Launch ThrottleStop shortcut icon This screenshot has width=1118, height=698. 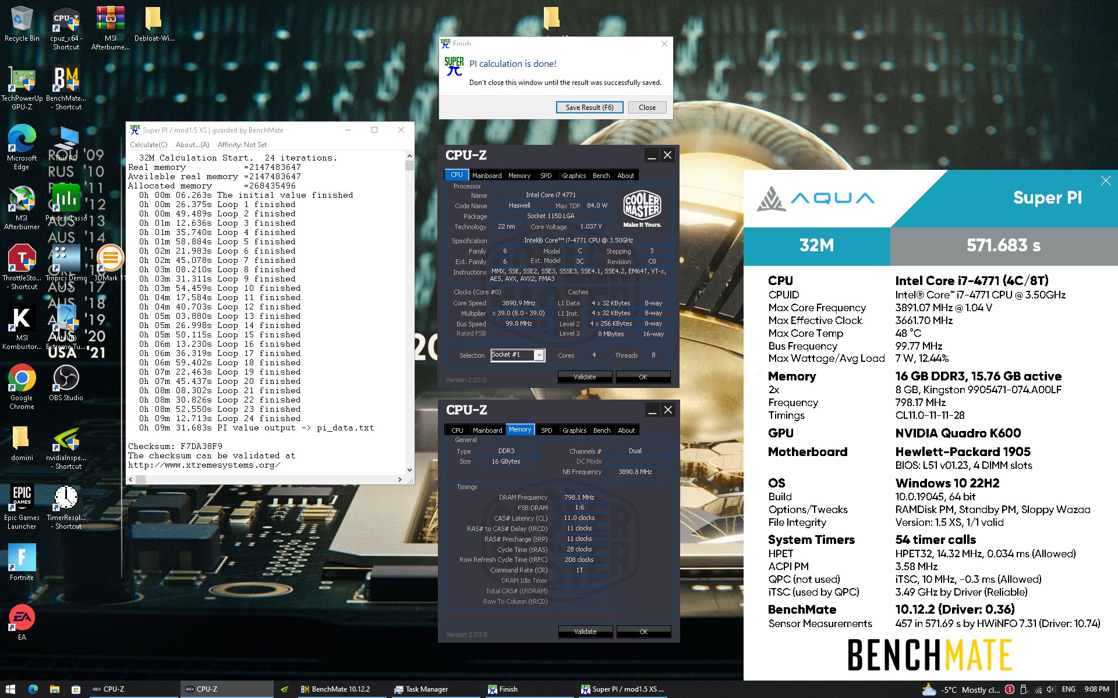pyautogui.click(x=22, y=267)
